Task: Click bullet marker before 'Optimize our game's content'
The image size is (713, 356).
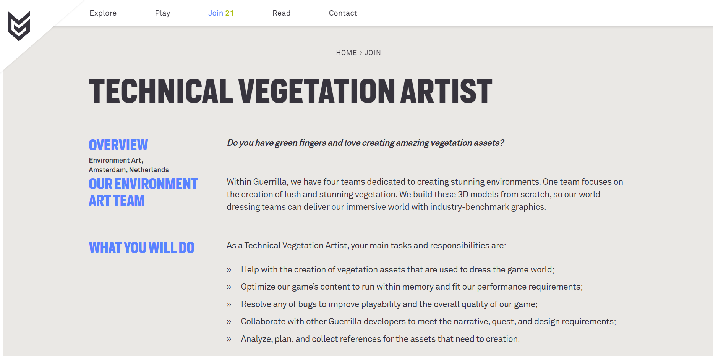Action: 229,287
